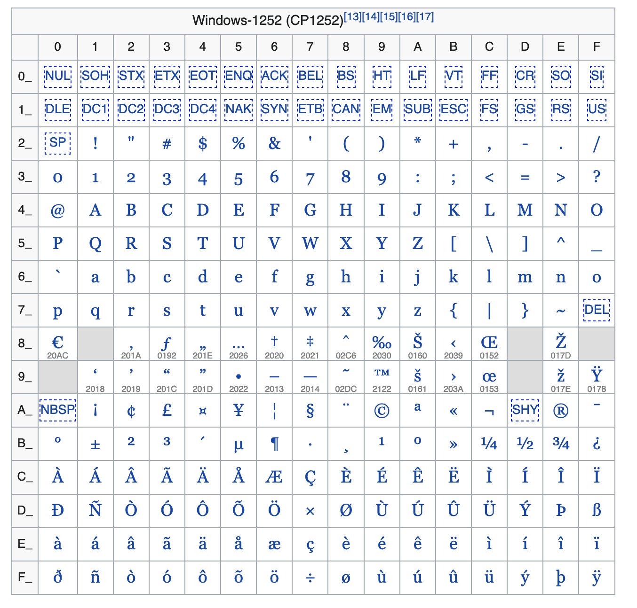Click the ampersand & character
Viewport: 637px width, 608px height.
(x=274, y=143)
